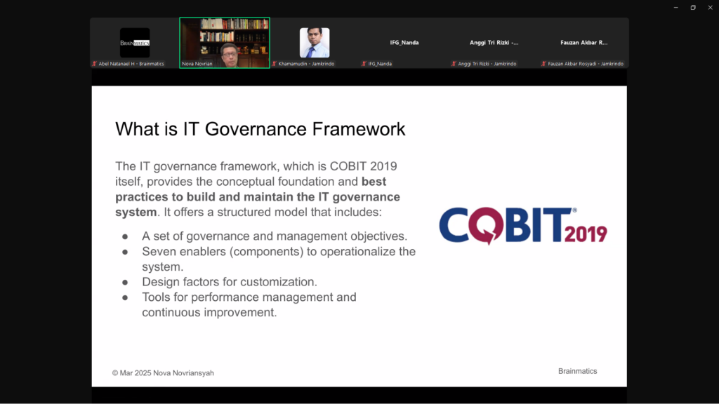Click Anggi Tri Rizki's muted microphone icon

pyautogui.click(x=454, y=64)
